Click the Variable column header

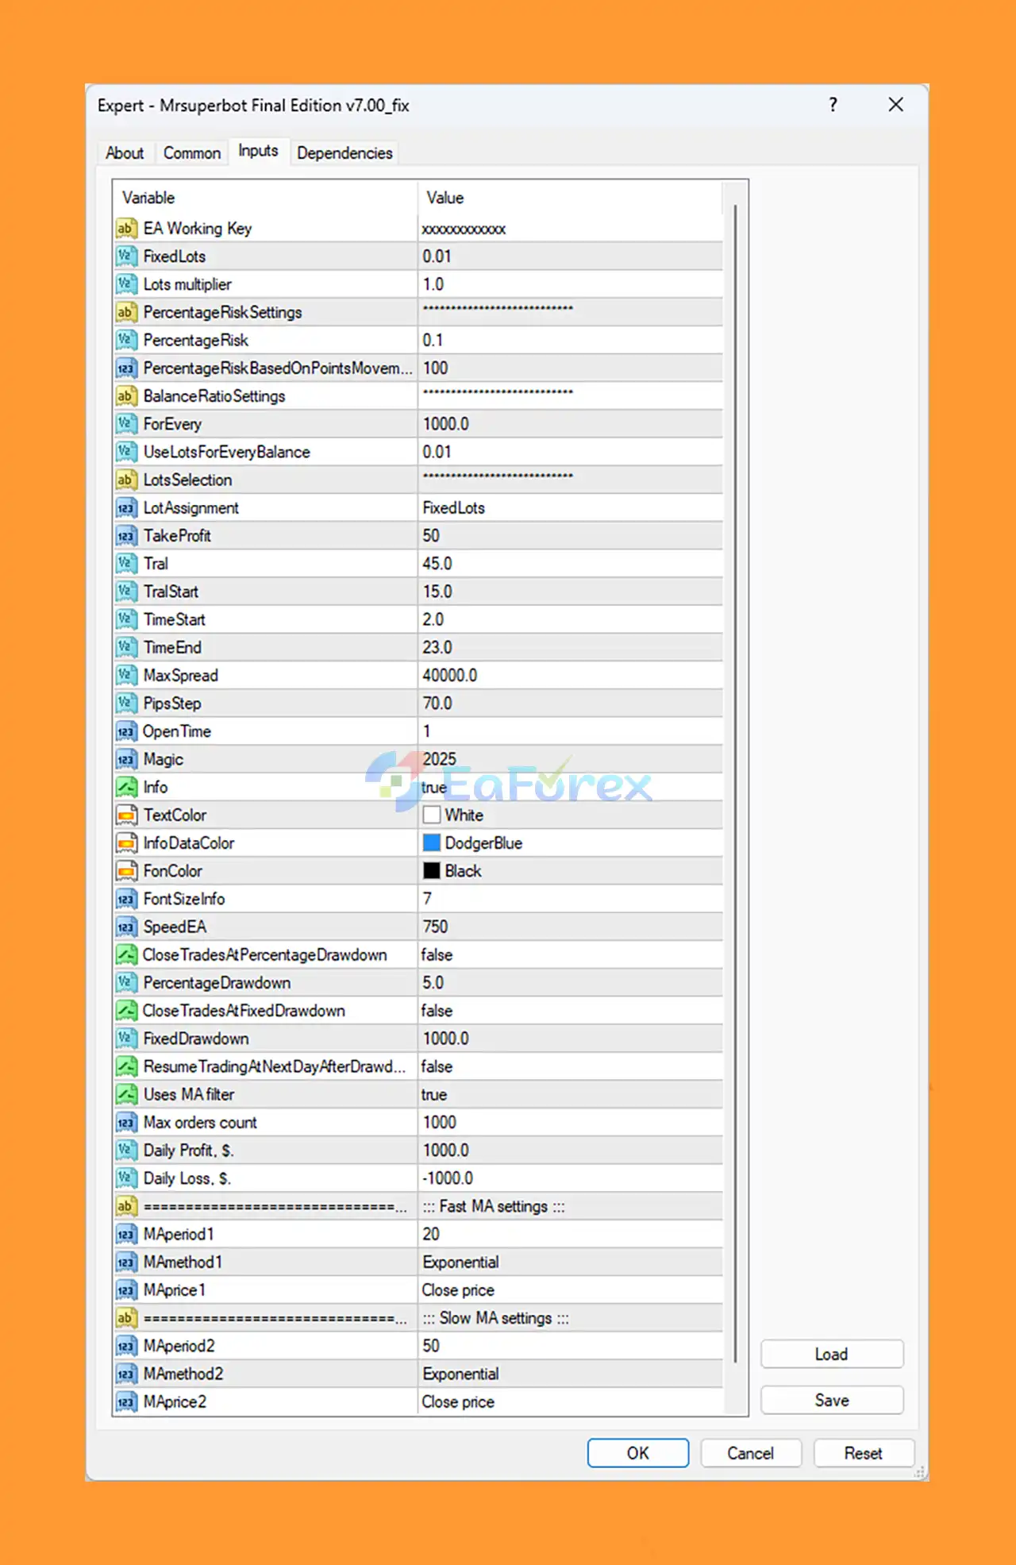click(x=265, y=198)
